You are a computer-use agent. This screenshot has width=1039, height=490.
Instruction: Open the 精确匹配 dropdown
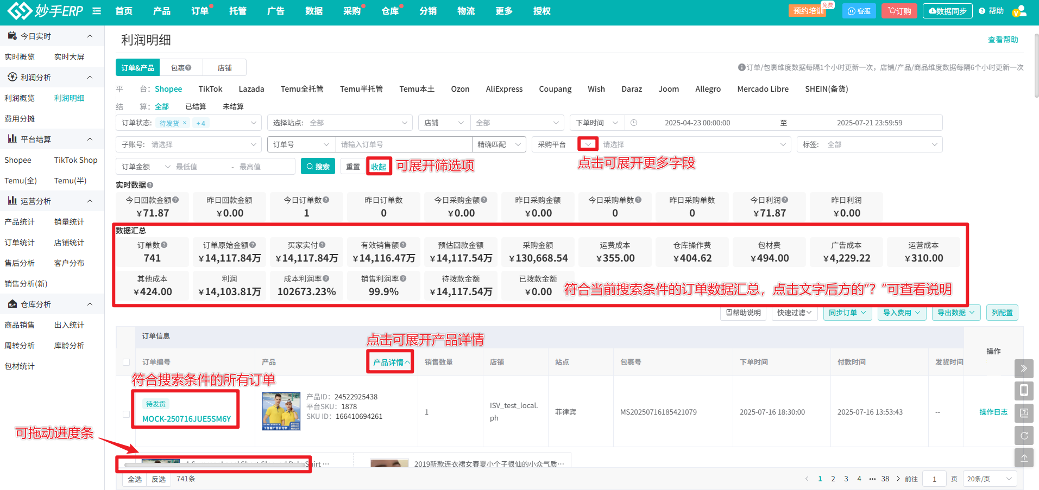point(499,145)
